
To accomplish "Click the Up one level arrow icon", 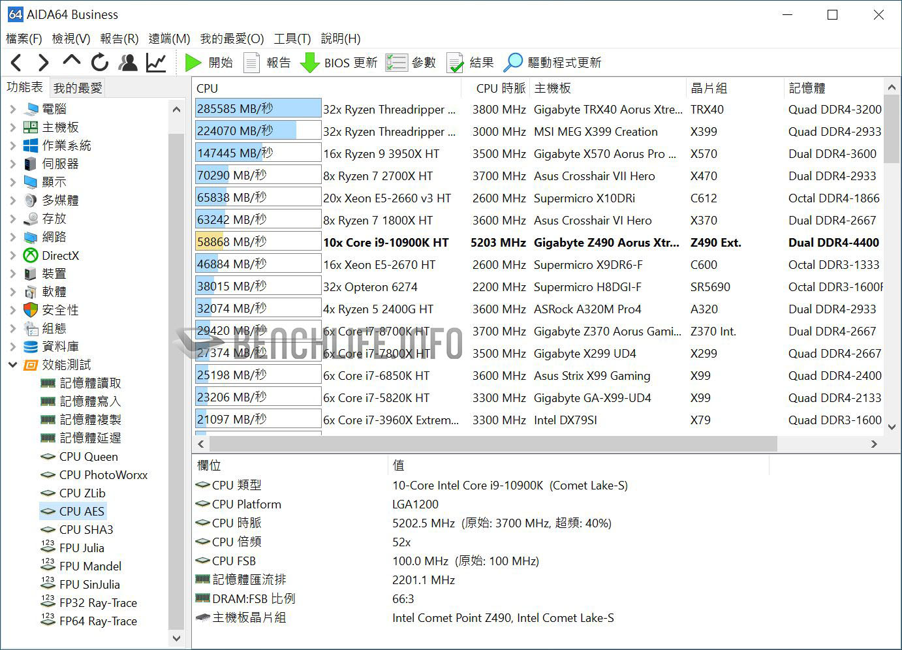I will pos(71,61).
